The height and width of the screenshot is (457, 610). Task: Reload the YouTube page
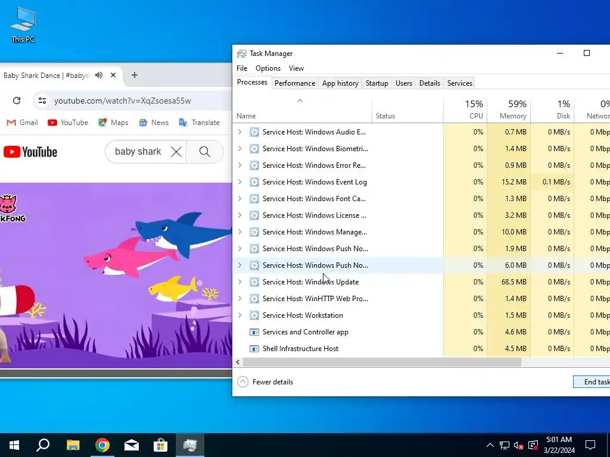coord(17,101)
